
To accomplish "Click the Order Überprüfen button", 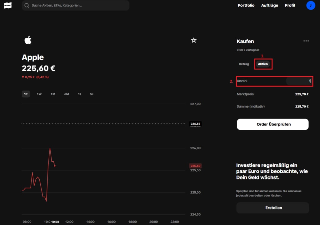I will (x=272, y=124).
